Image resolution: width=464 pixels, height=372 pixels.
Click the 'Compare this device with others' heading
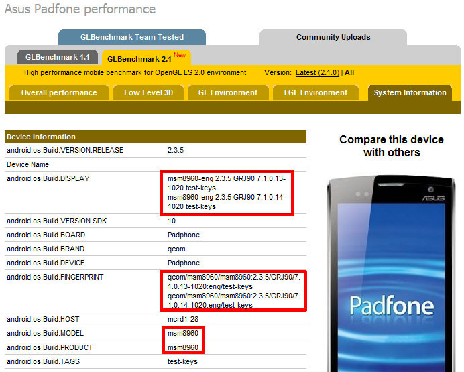pos(391,146)
